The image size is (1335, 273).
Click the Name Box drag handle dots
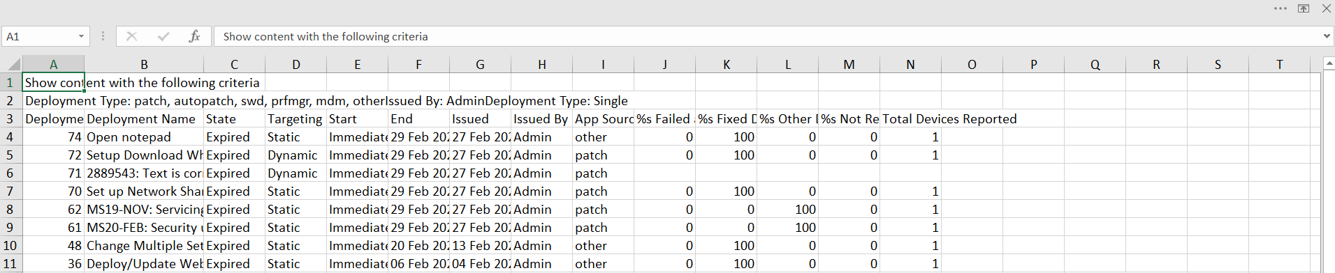point(103,36)
